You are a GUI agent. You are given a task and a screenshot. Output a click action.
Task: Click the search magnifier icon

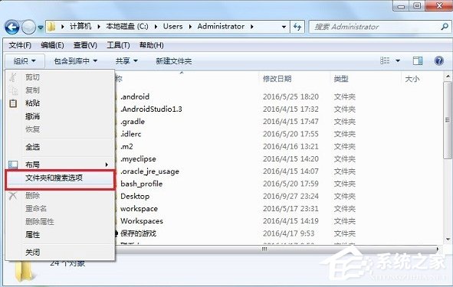click(445, 27)
